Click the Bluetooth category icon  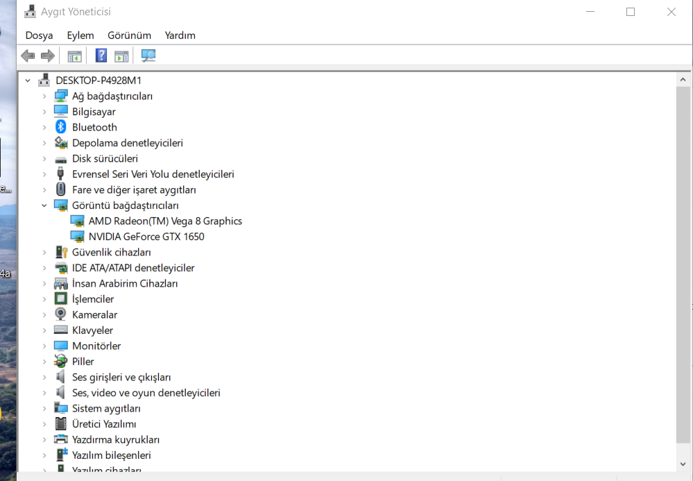(x=60, y=127)
